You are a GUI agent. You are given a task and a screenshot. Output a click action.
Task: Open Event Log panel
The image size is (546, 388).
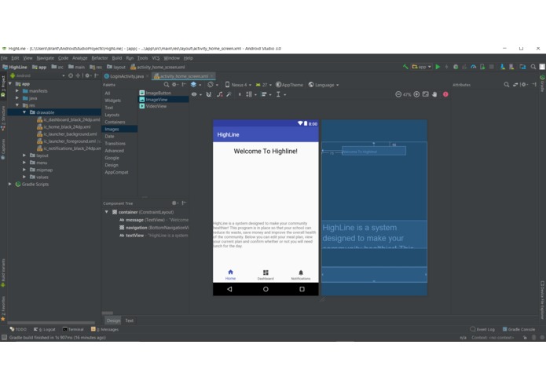click(x=482, y=329)
